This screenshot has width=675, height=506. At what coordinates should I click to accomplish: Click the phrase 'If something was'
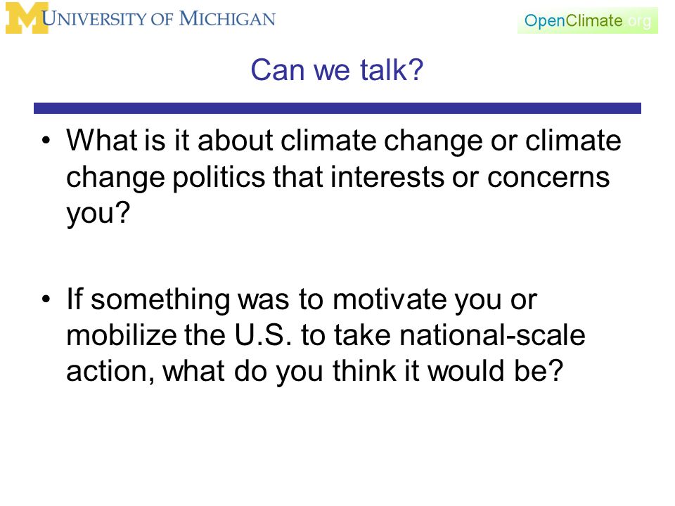point(177,299)
